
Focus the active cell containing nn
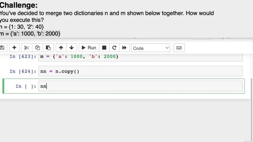pos(140,86)
